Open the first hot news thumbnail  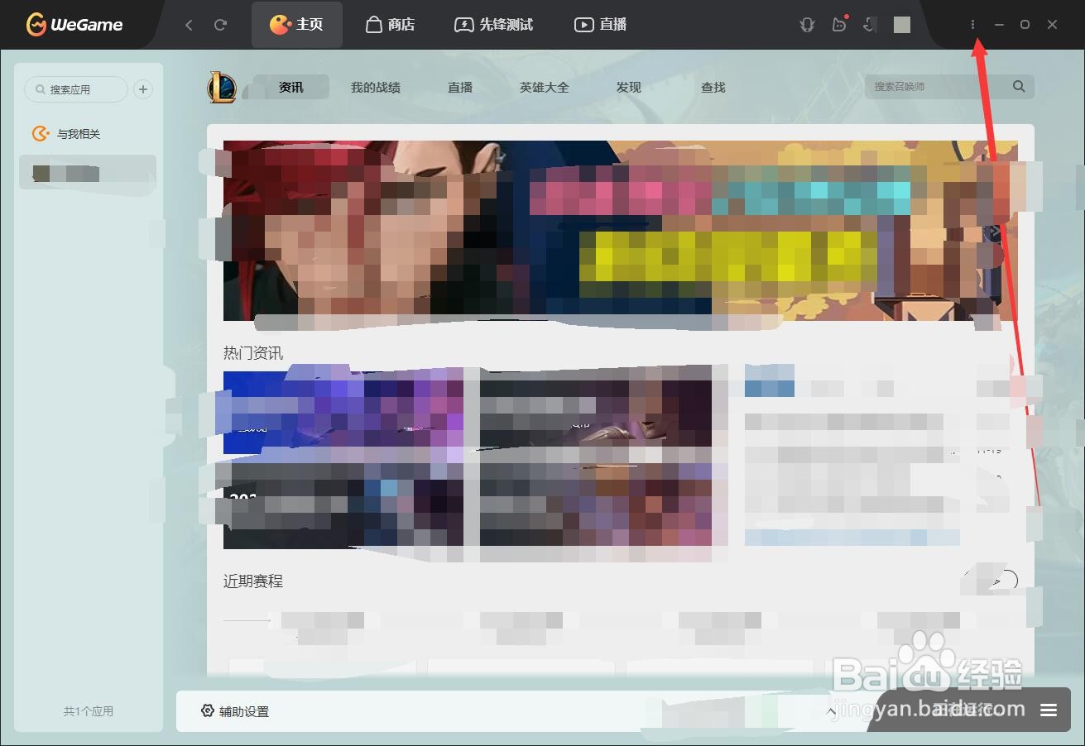343,459
